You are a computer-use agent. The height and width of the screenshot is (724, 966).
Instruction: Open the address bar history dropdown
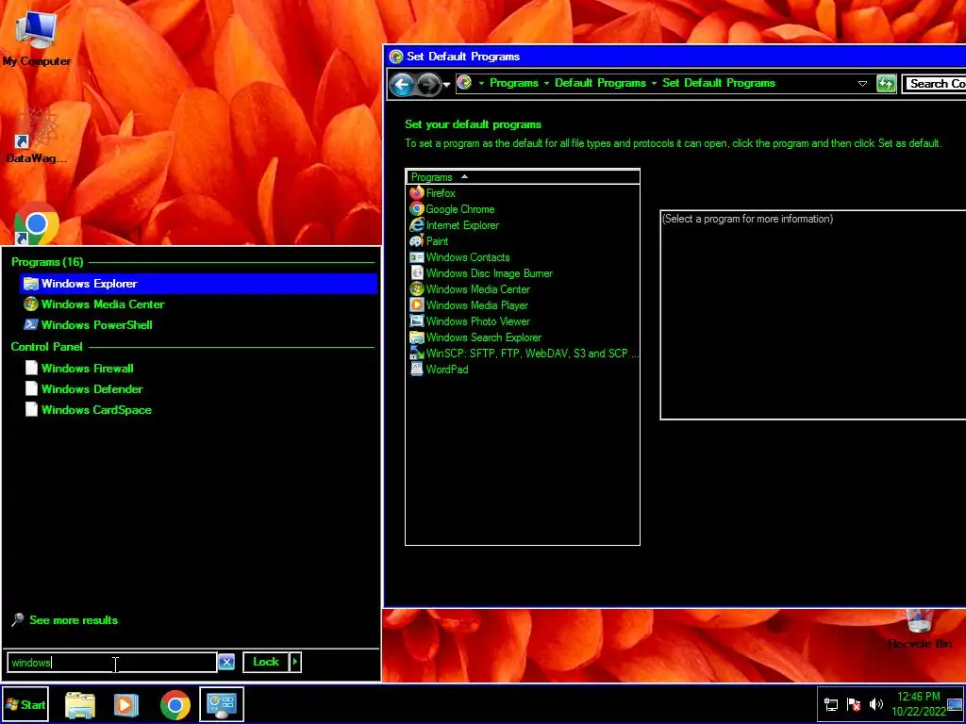tap(862, 84)
